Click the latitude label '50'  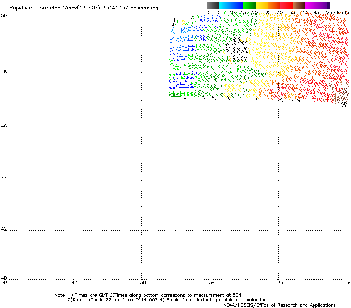click(x=4, y=16)
